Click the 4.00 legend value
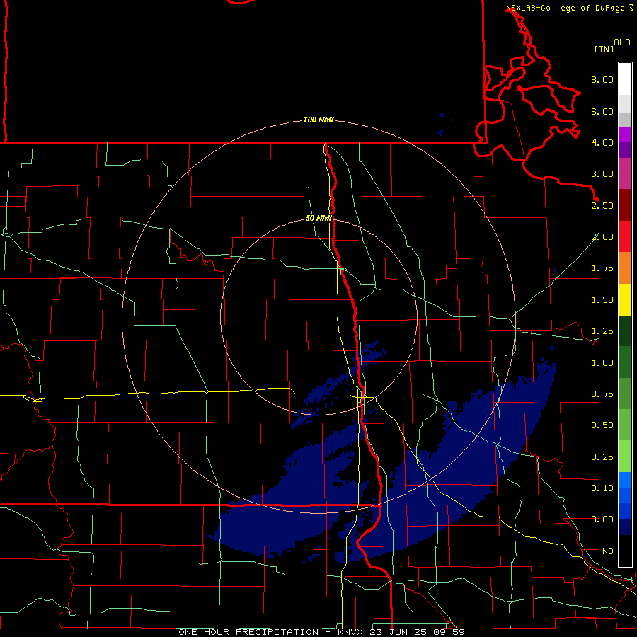637x637 pixels. [x=602, y=142]
